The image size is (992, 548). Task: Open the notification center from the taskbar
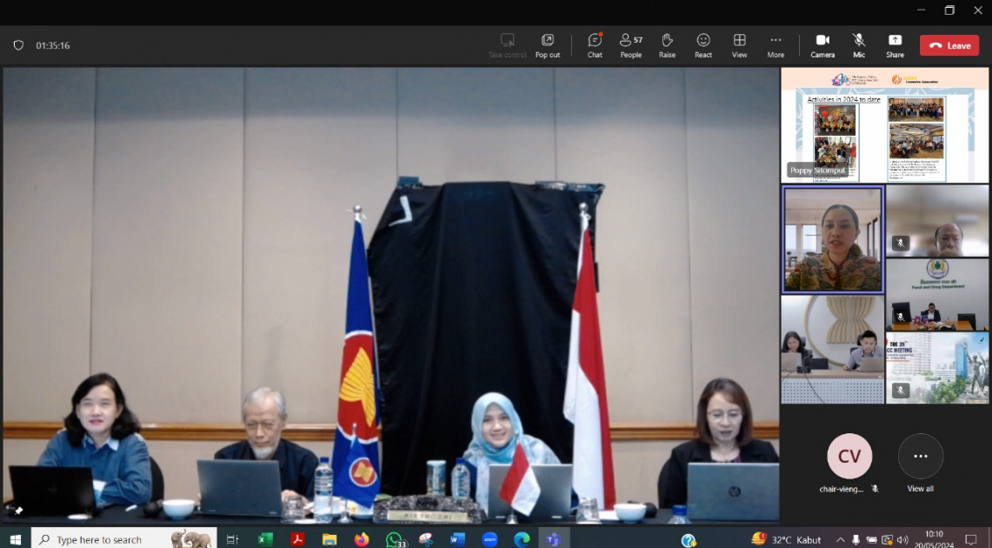(x=971, y=538)
